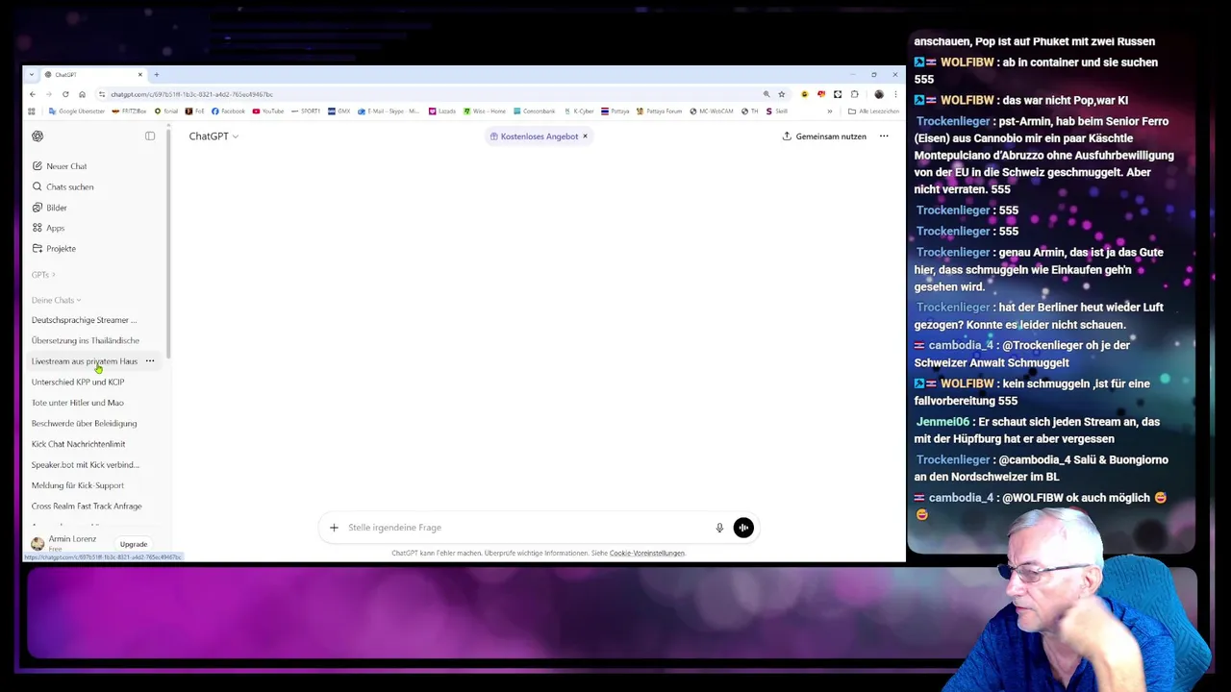Open the Chrome three-dot menu
The width and height of the screenshot is (1231, 692).
pyautogui.click(x=895, y=94)
